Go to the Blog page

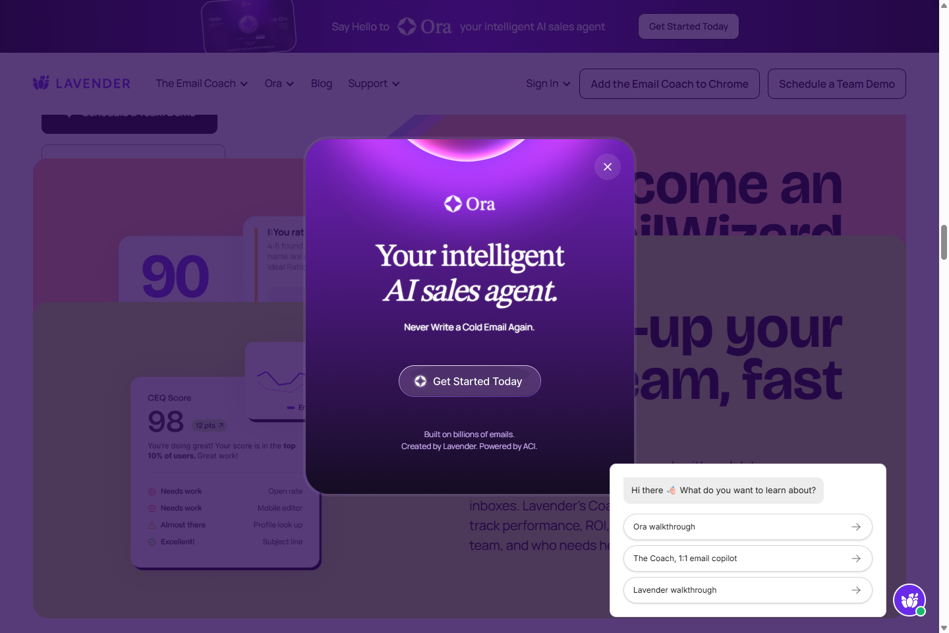pos(322,83)
